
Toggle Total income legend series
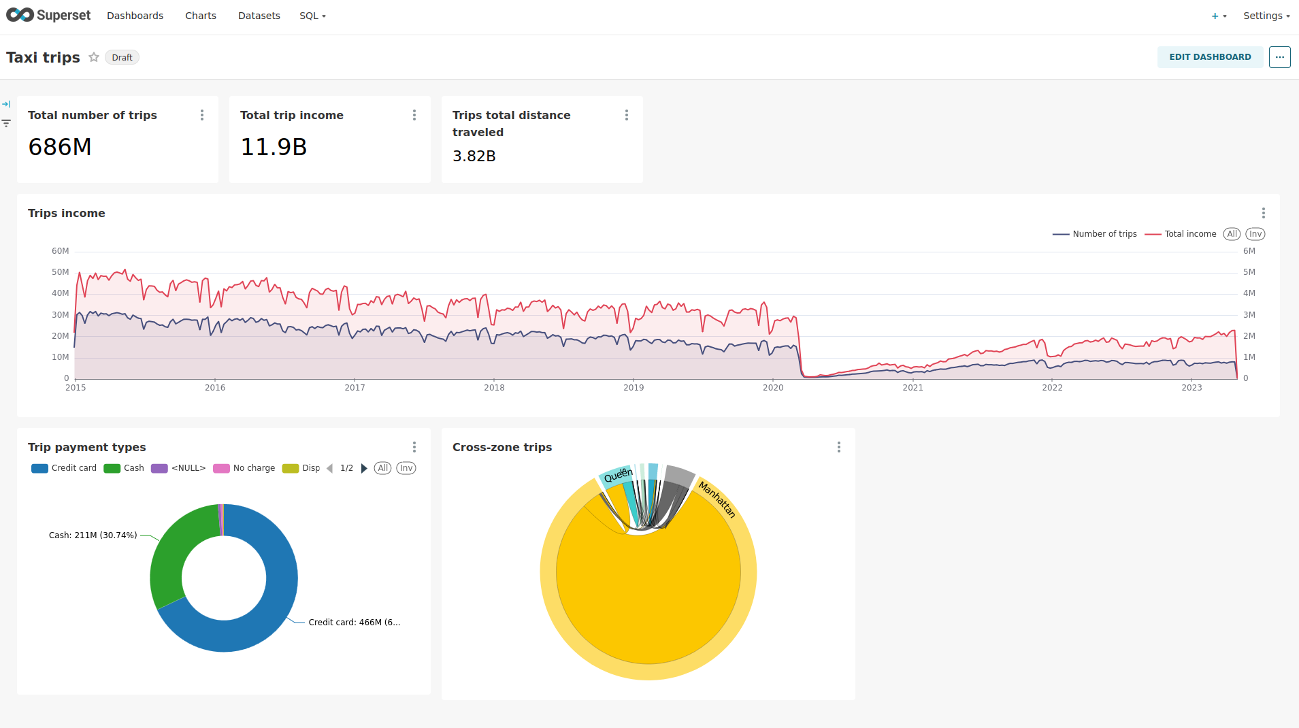tap(1181, 234)
